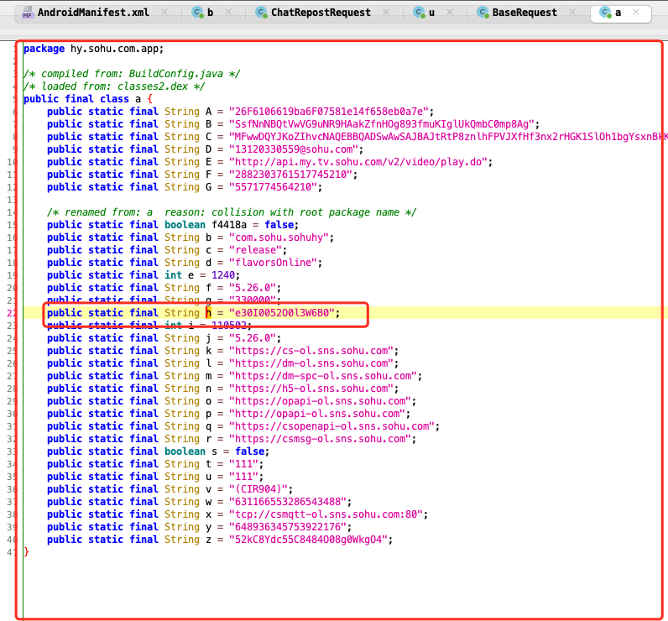Click the highlighted variable h
668x621 pixels.
point(208,313)
